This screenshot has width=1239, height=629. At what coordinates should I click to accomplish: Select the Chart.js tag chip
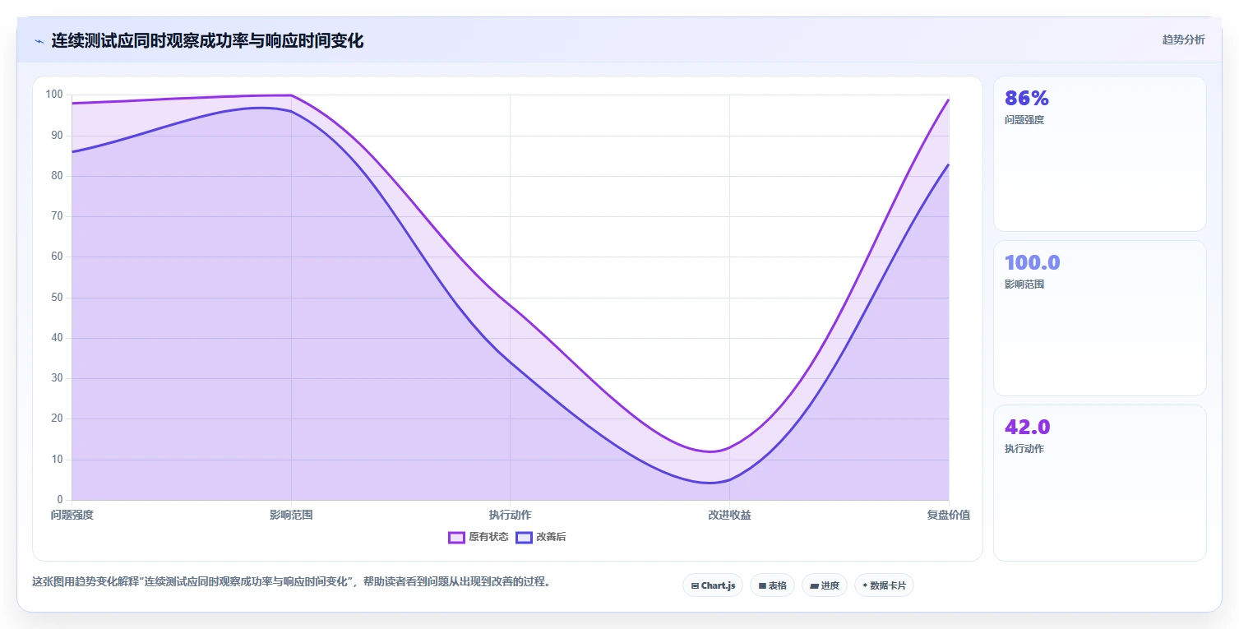click(x=713, y=585)
